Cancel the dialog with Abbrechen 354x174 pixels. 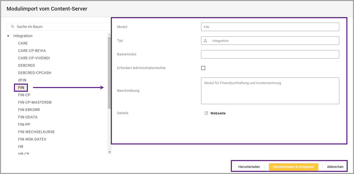pyautogui.click(x=335, y=167)
